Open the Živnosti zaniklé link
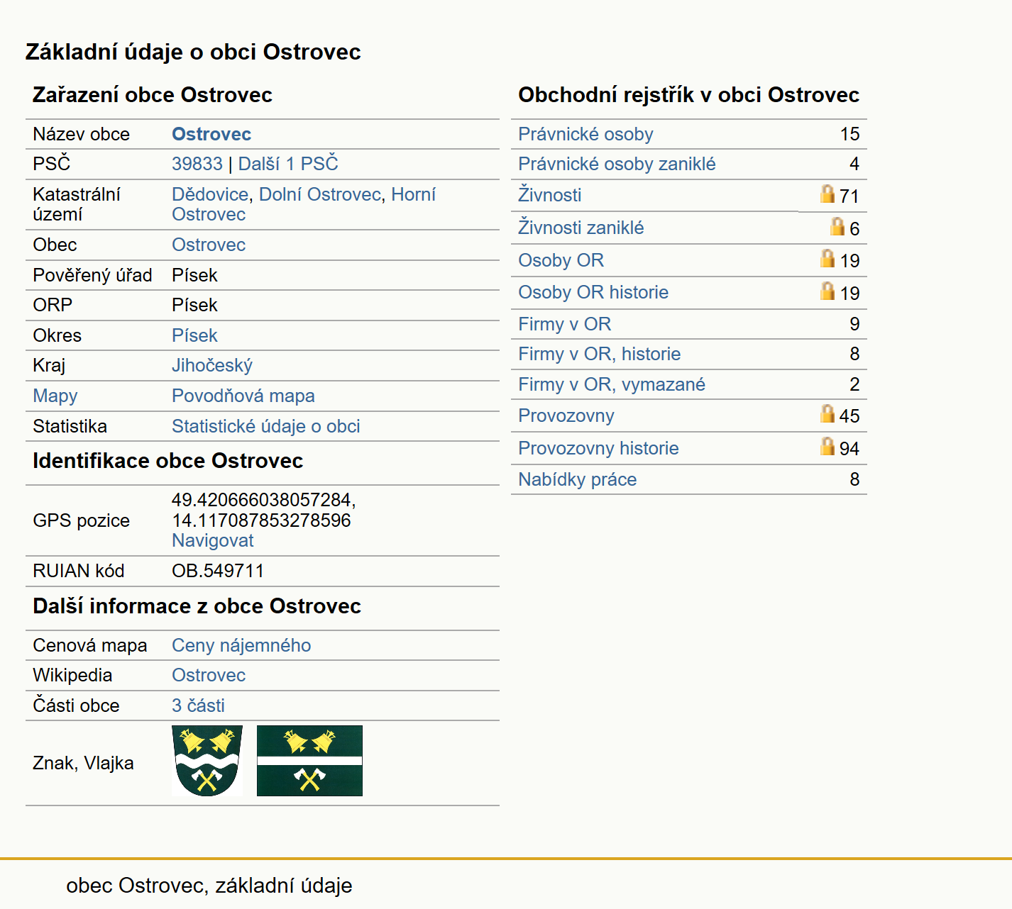Image resolution: width=1012 pixels, height=909 pixels. click(581, 228)
